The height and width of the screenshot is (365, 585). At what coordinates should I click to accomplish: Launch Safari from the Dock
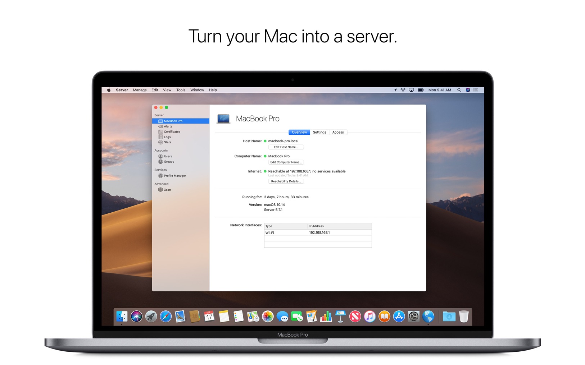(165, 317)
